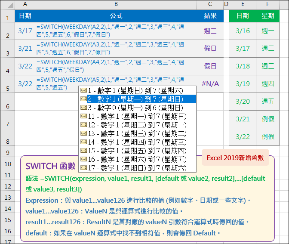This screenshot has width=289, height=244.
Task: Select row 13 header
Action: coord(8,196)
